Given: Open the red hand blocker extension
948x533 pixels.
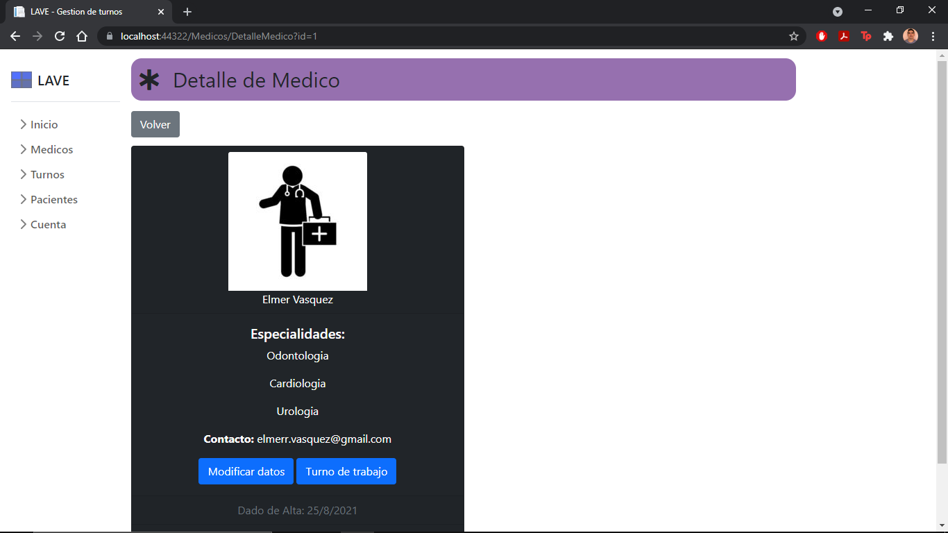Looking at the screenshot, I should (822, 36).
